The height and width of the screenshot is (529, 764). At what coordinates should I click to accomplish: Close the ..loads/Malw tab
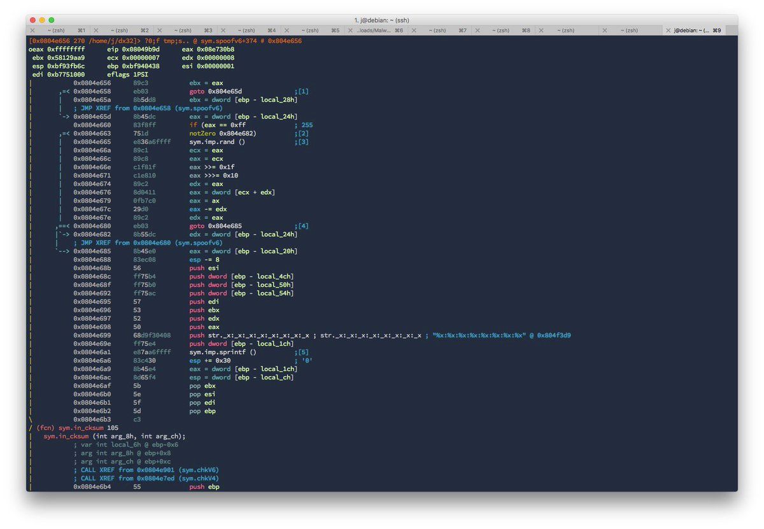pos(350,30)
